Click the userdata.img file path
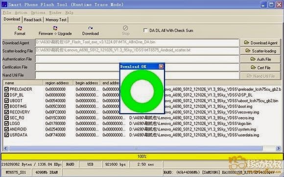Screen dimensions: 284x177 point(194,135)
